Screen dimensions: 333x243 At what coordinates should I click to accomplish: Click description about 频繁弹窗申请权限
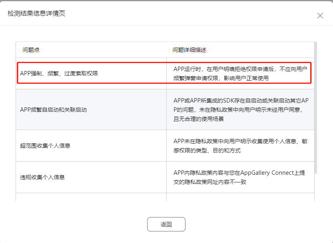[x=240, y=73]
